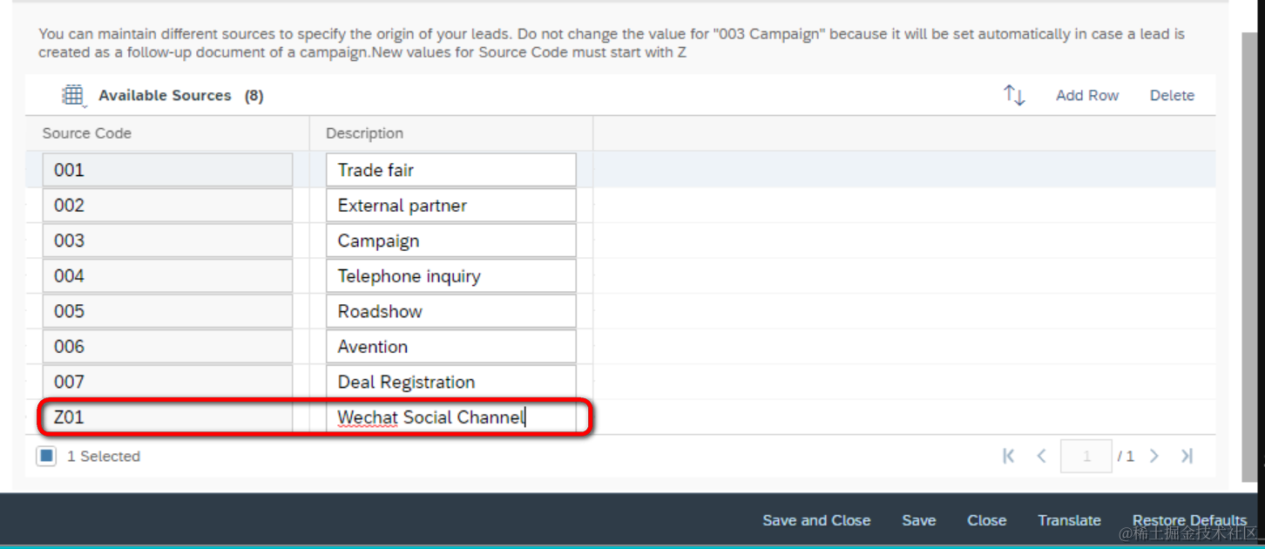Click the page number input field
Viewport: 1265px width, 549px height.
(1086, 457)
